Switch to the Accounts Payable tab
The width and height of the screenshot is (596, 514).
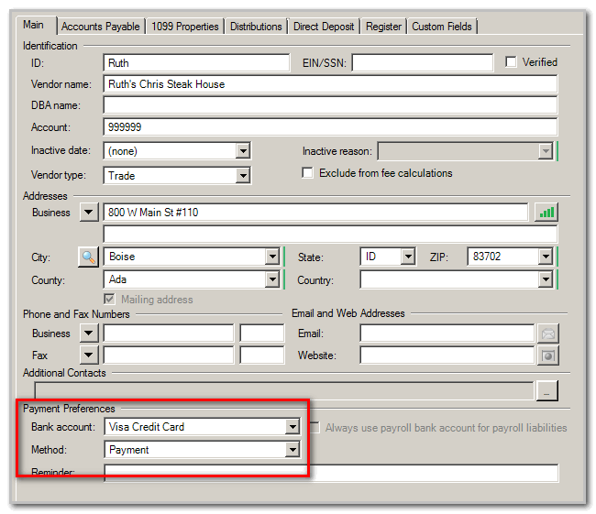pos(101,27)
